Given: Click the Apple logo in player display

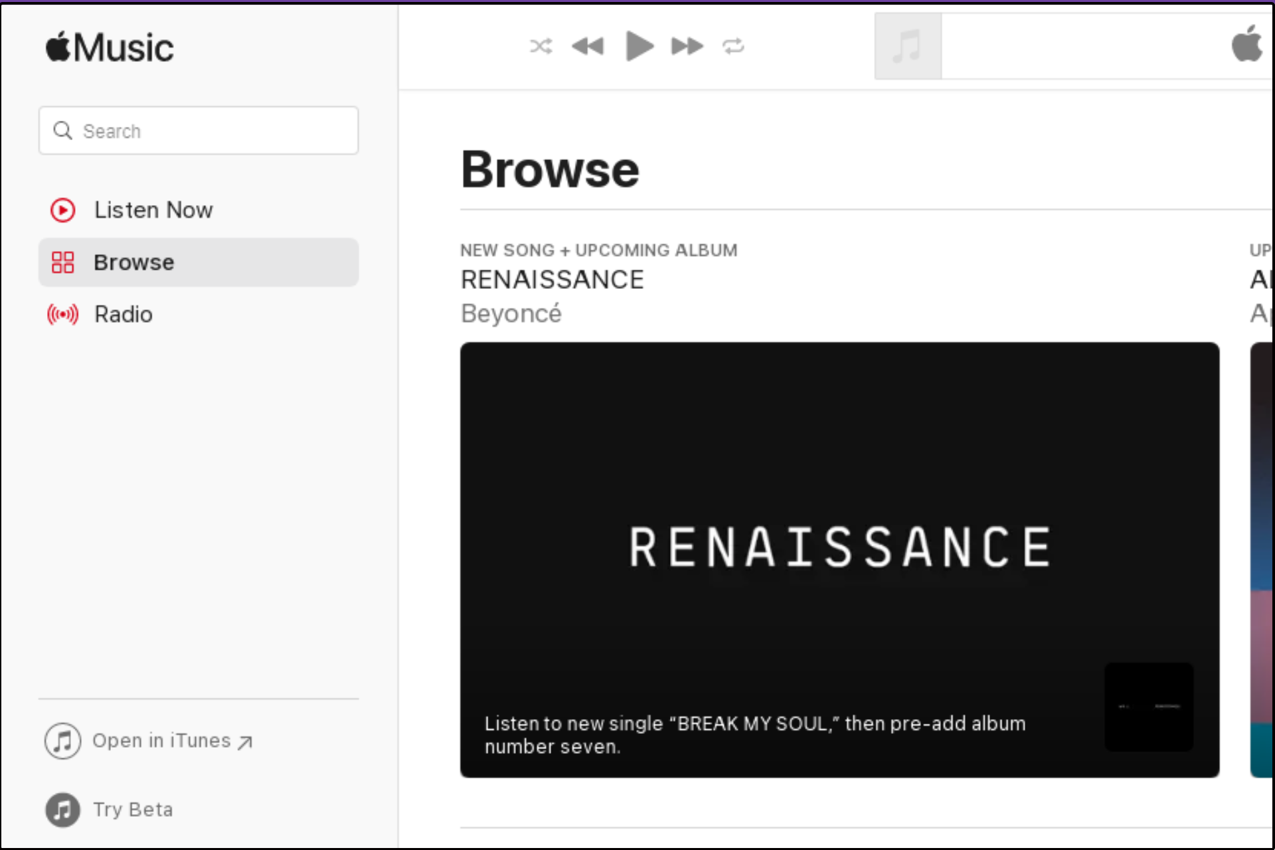Looking at the screenshot, I should pyautogui.click(x=1246, y=44).
